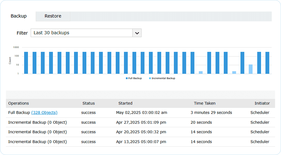The image size is (281, 155).
Task: Click Incremental Backup row started Apr 27
Action: 140,122
